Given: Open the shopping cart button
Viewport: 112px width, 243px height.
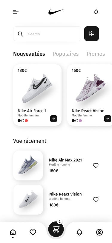Looking at the screenshot, I should click(x=56, y=229).
